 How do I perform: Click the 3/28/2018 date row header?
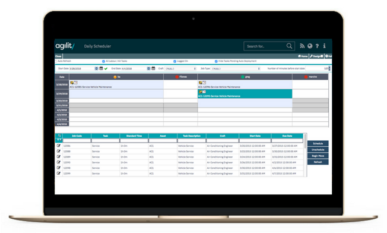pos(62,84)
